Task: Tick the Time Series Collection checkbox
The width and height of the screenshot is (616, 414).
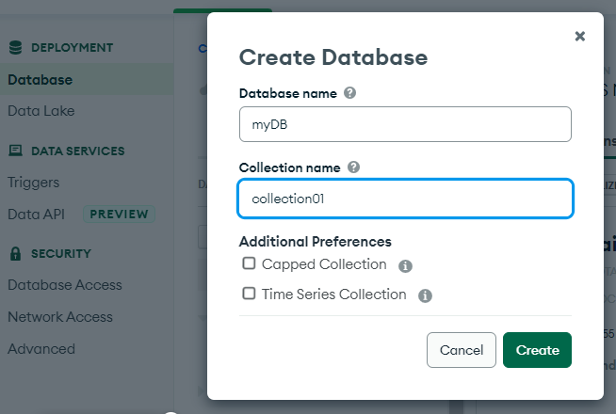Action: (x=249, y=294)
